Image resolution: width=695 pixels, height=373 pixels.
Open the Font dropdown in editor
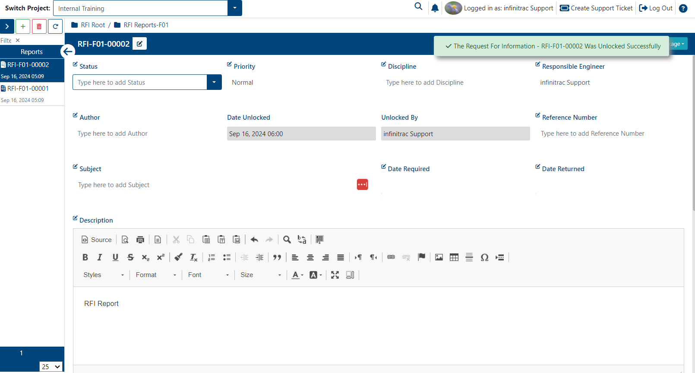[x=208, y=275]
